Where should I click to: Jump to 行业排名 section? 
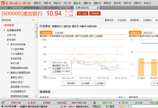pos(122,20)
